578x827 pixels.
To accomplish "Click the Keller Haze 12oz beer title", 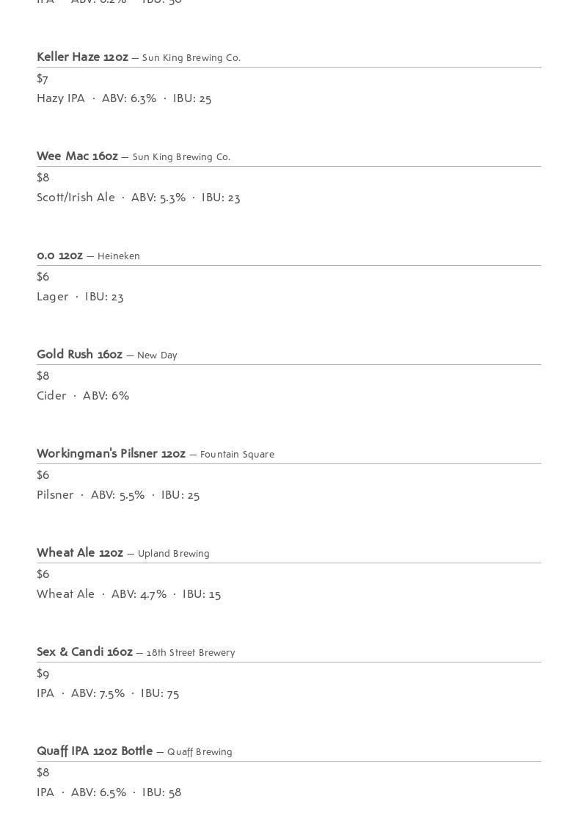I will [x=82, y=57].
